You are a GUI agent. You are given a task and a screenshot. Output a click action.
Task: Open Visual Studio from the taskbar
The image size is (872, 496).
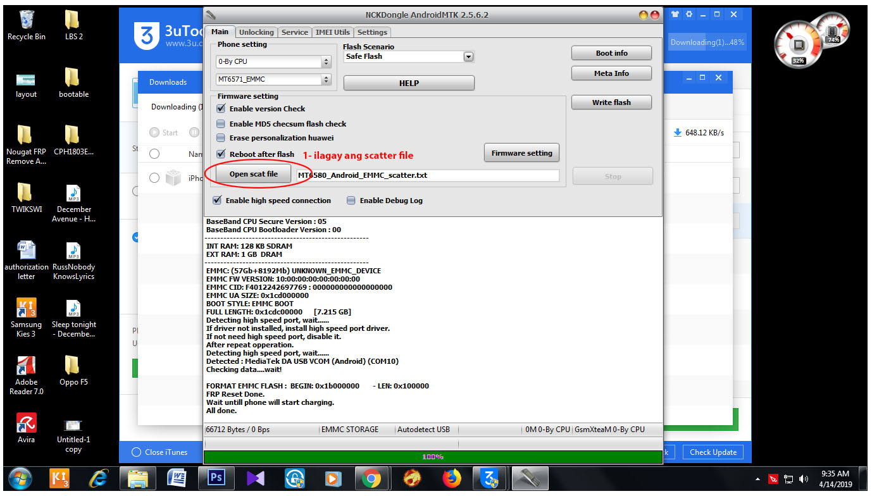[x=256, y=479]
